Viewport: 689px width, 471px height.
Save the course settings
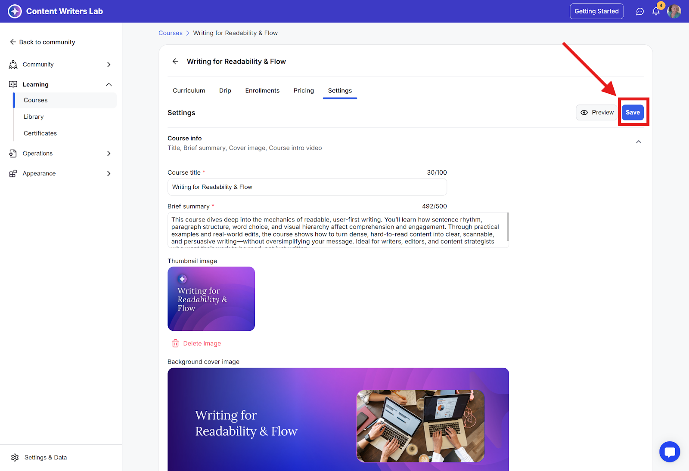(x=633, y=112)
